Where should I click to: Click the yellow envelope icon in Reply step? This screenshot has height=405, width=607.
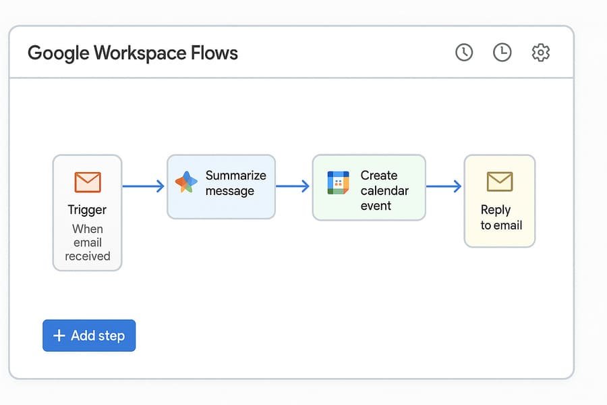point(500,182)
